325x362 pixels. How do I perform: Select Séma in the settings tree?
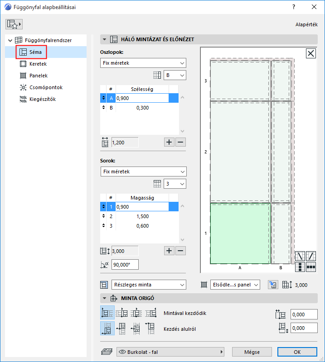coord(31,52)
